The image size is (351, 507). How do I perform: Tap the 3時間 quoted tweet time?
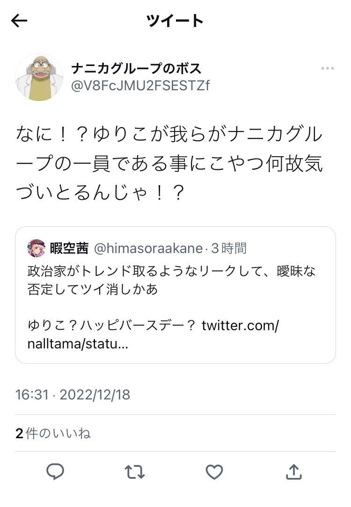tap(228, 248)
